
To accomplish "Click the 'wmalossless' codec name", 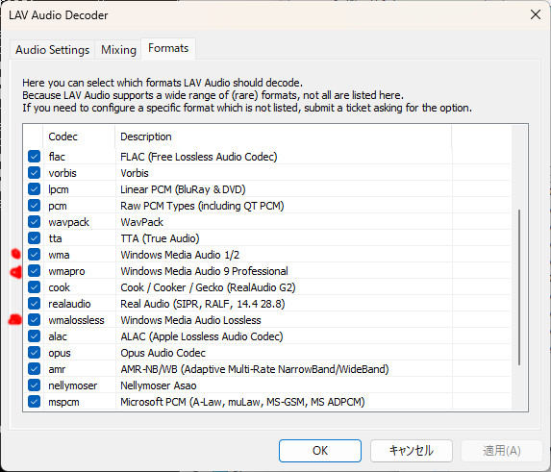I will pos(76,320).
